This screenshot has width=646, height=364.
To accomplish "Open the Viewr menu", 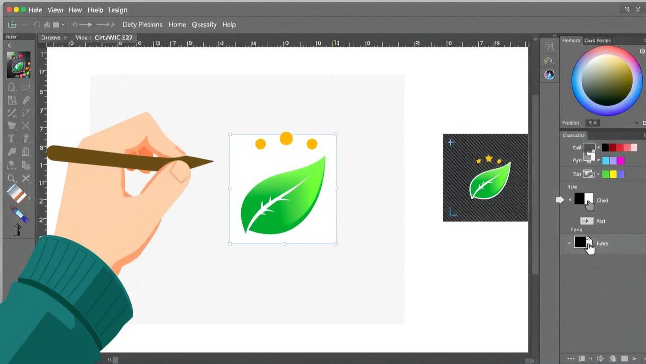I will [x=55, y=9].
